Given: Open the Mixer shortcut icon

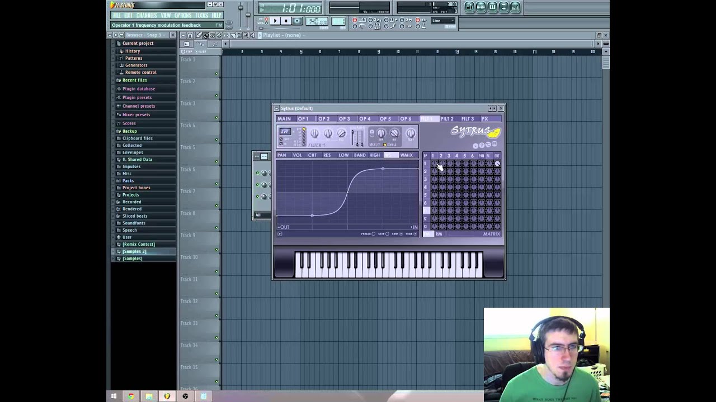Looking at the screenshot, I should (515, 7).
